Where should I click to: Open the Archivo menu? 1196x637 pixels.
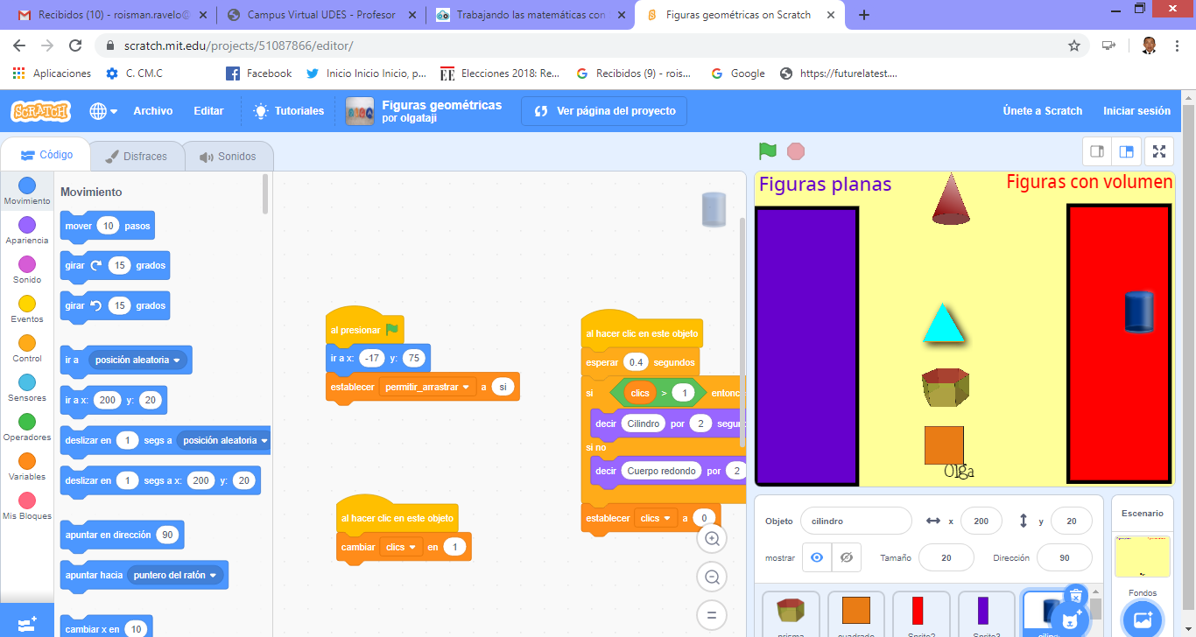pos(152,111)
